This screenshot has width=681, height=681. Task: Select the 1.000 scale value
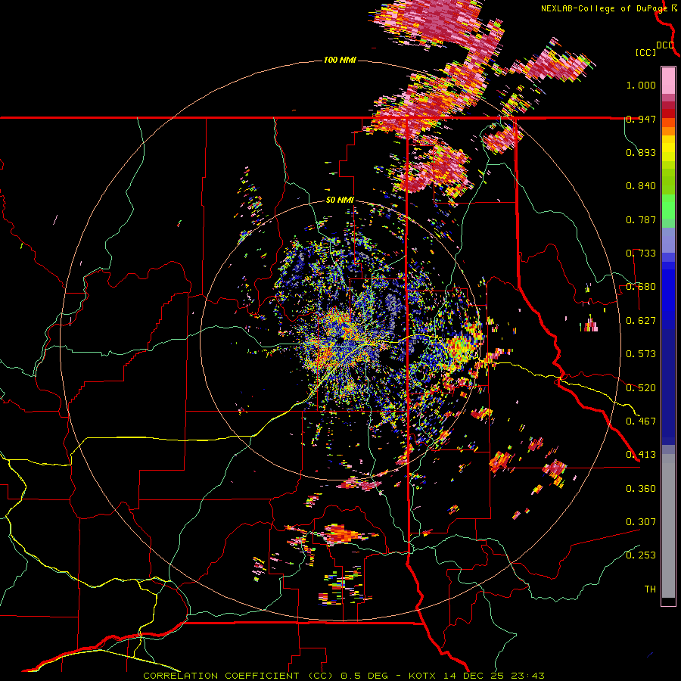(x=641, y=85)
